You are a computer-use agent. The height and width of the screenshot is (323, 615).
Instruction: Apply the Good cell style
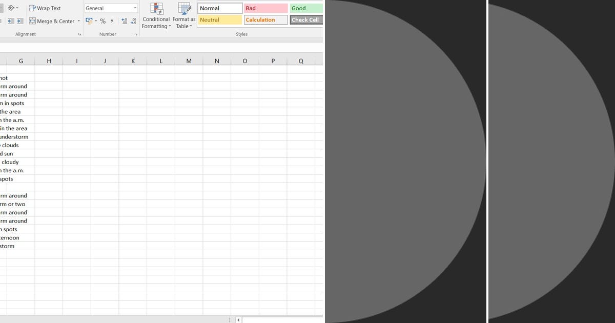306,8
